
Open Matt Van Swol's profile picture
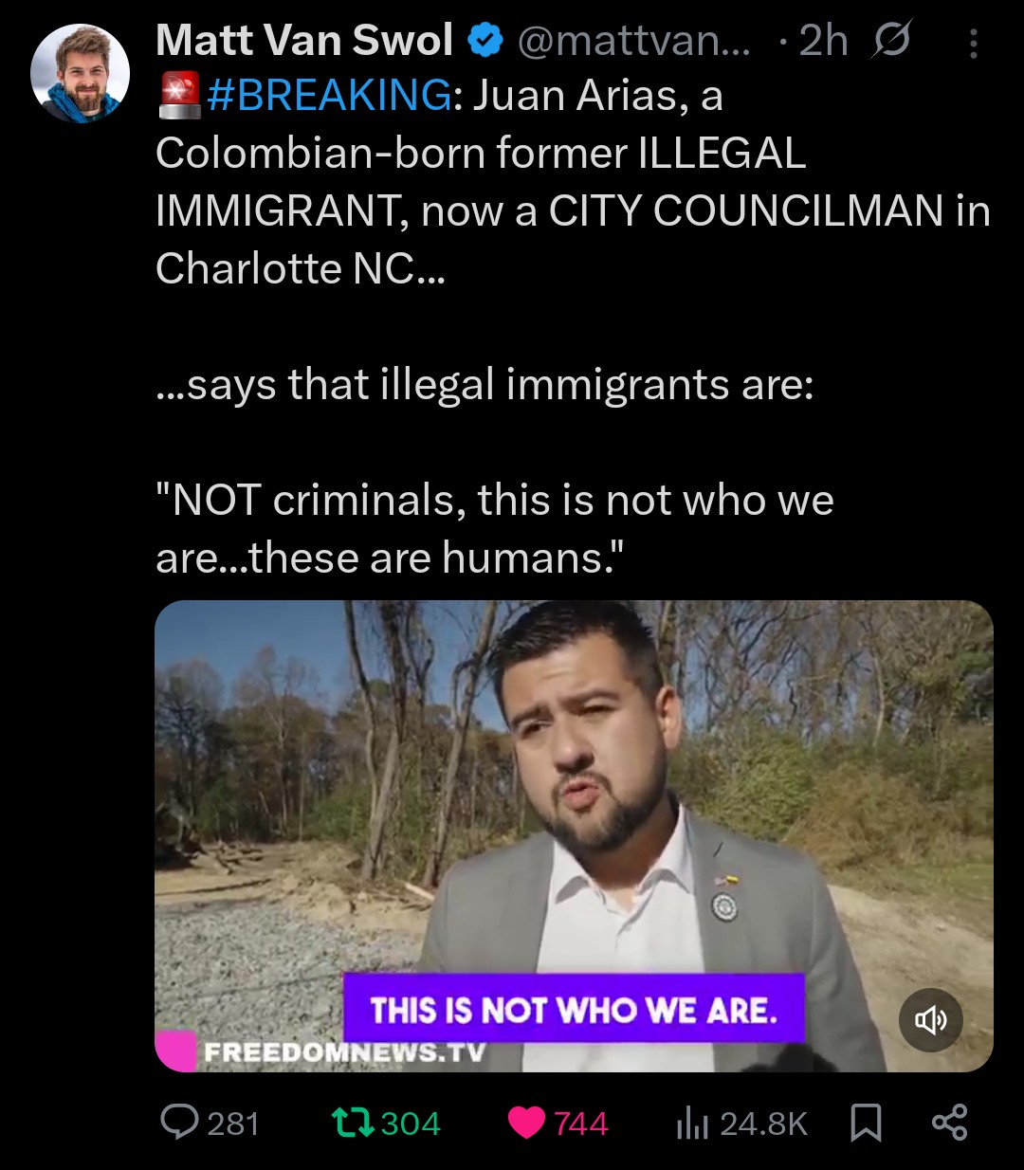pyautogui.click(x=80, y=74)
